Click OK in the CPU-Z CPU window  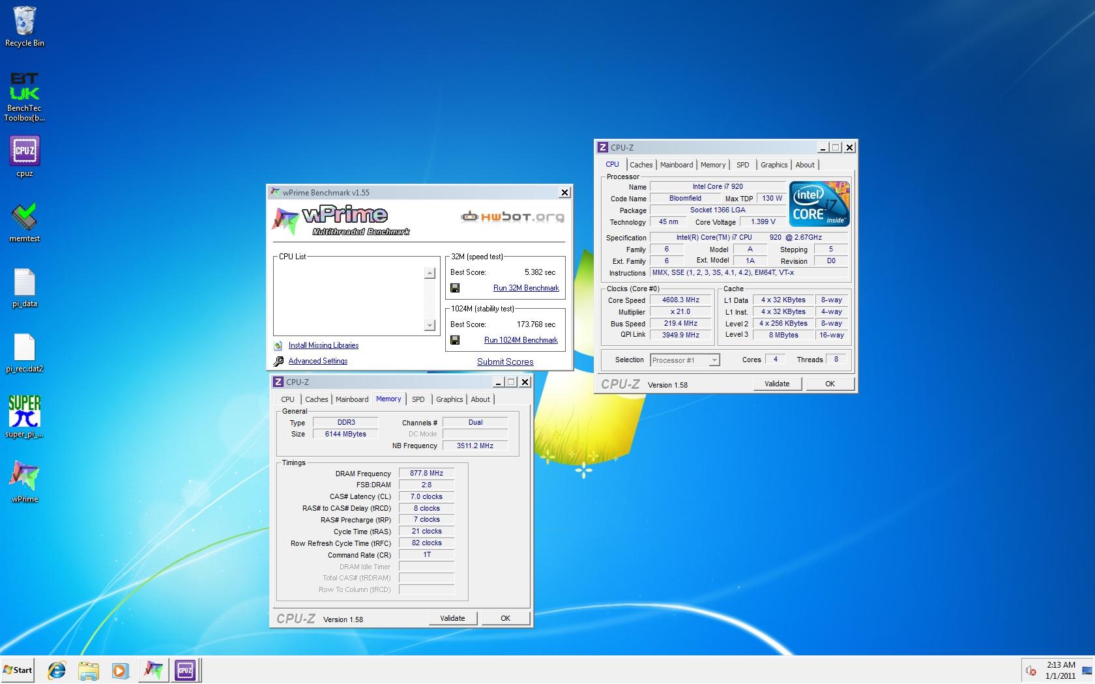830,384
